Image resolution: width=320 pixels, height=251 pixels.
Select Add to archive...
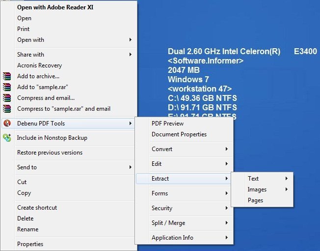(x=69, y=76)
